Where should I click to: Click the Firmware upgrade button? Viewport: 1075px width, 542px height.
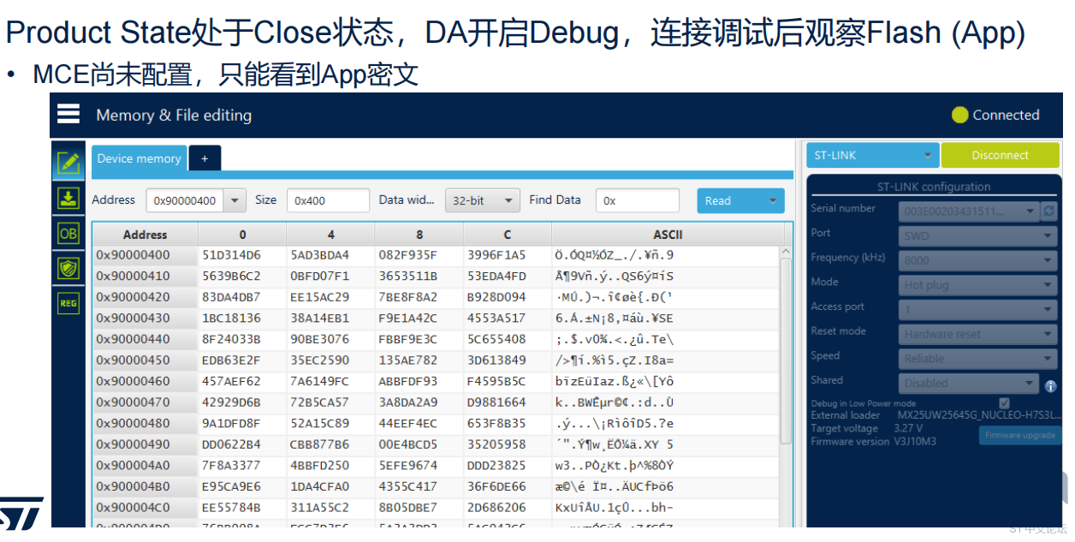pos(1020,435)
